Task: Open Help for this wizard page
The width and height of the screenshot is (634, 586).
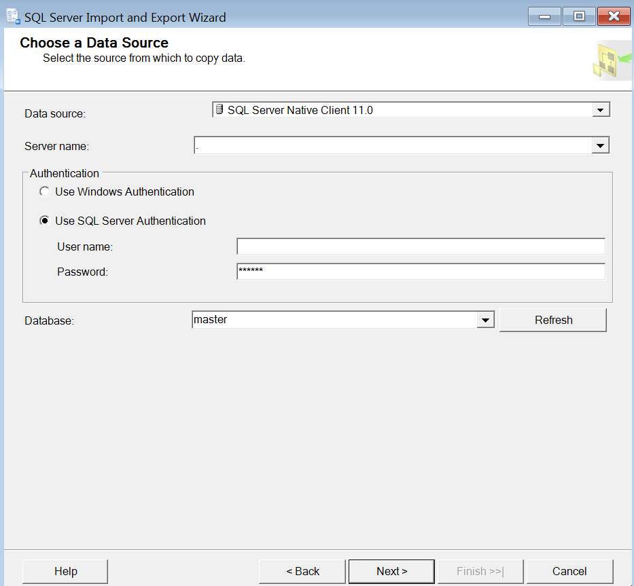Action: tap(65, 571)
